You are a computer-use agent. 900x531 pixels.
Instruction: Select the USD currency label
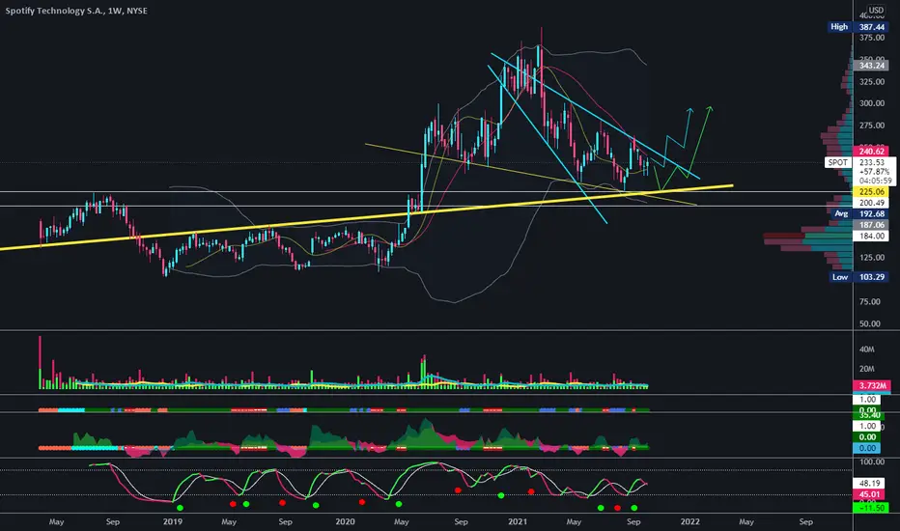coord(876,10)
